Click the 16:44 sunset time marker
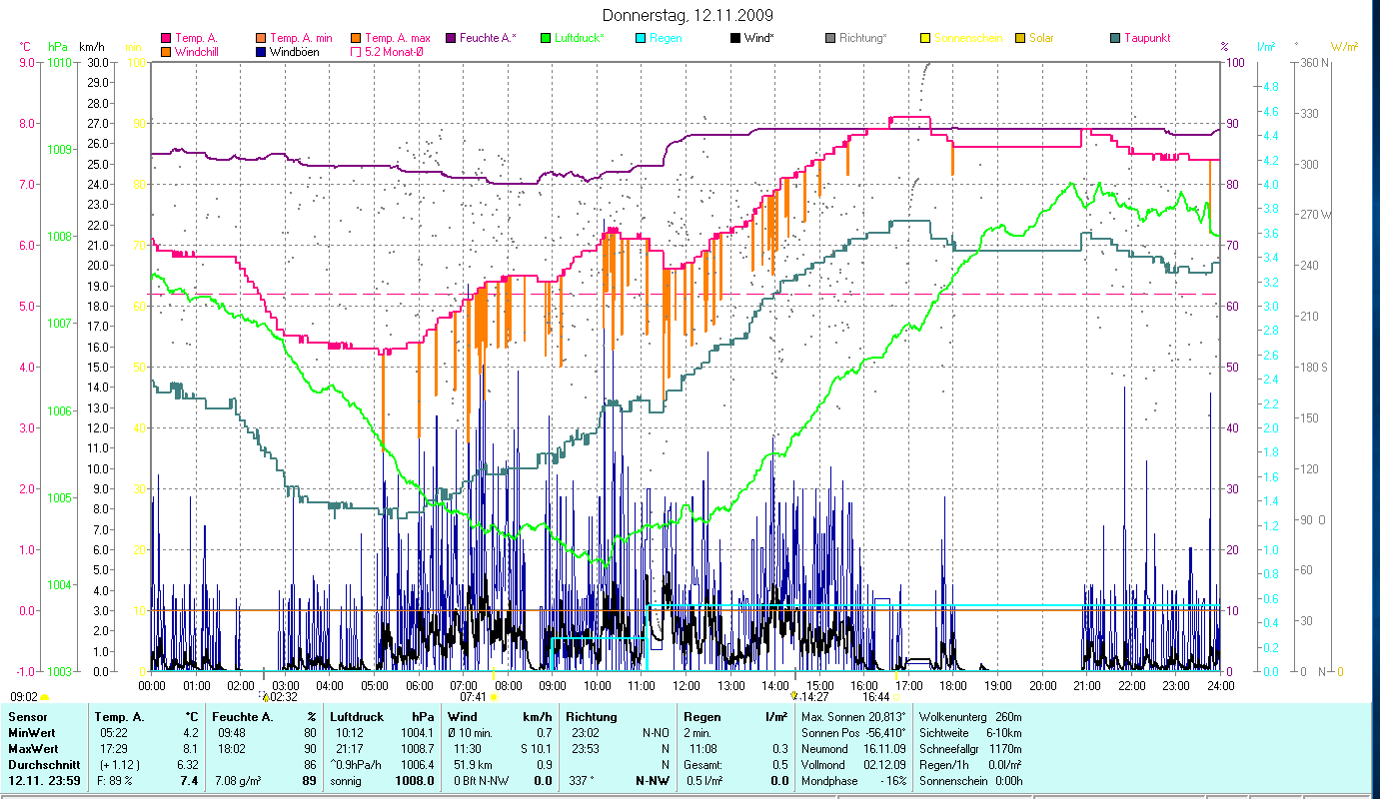The height and width of the screenshot is (799, 1380). (x=876, y=697)
